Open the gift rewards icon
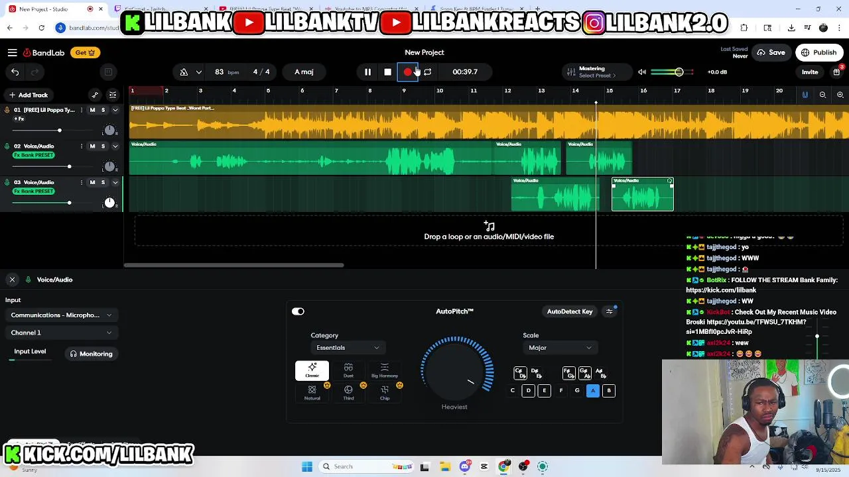Screen dimensions: 849x477 (837, 72)
